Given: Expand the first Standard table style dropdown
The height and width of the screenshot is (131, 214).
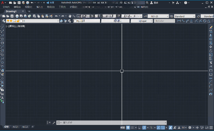Looking at the screenshot, I should pyautogui.click(x=194, y=16).
